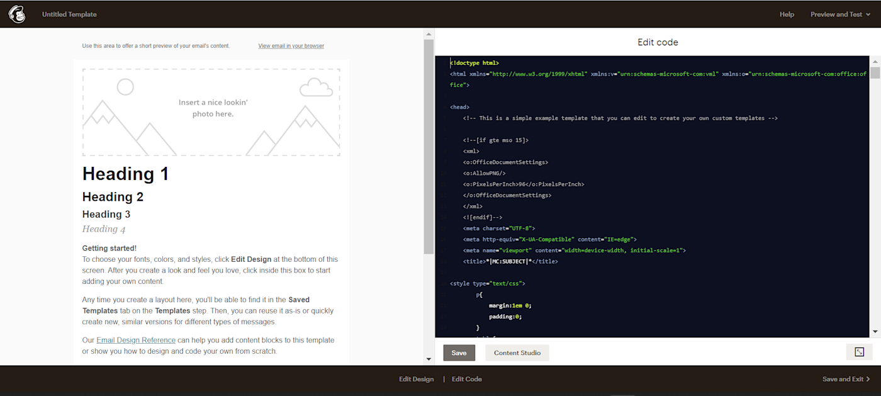Open the Preview and Test dropdown
881x396 pixels.
pos(840,14)
